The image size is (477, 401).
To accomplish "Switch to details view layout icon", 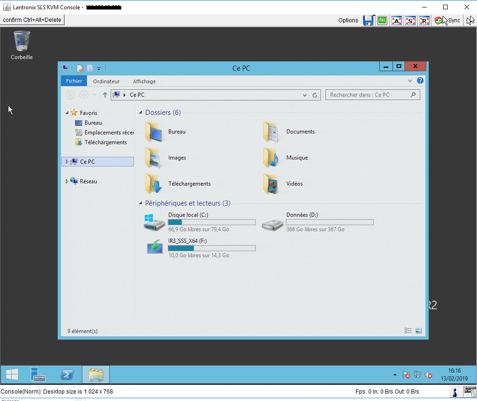I will (x=408, y=331).
